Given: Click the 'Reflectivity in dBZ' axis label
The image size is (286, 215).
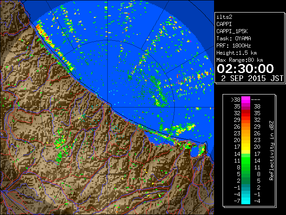Looking at the screenshot, I should click(272, 150).
